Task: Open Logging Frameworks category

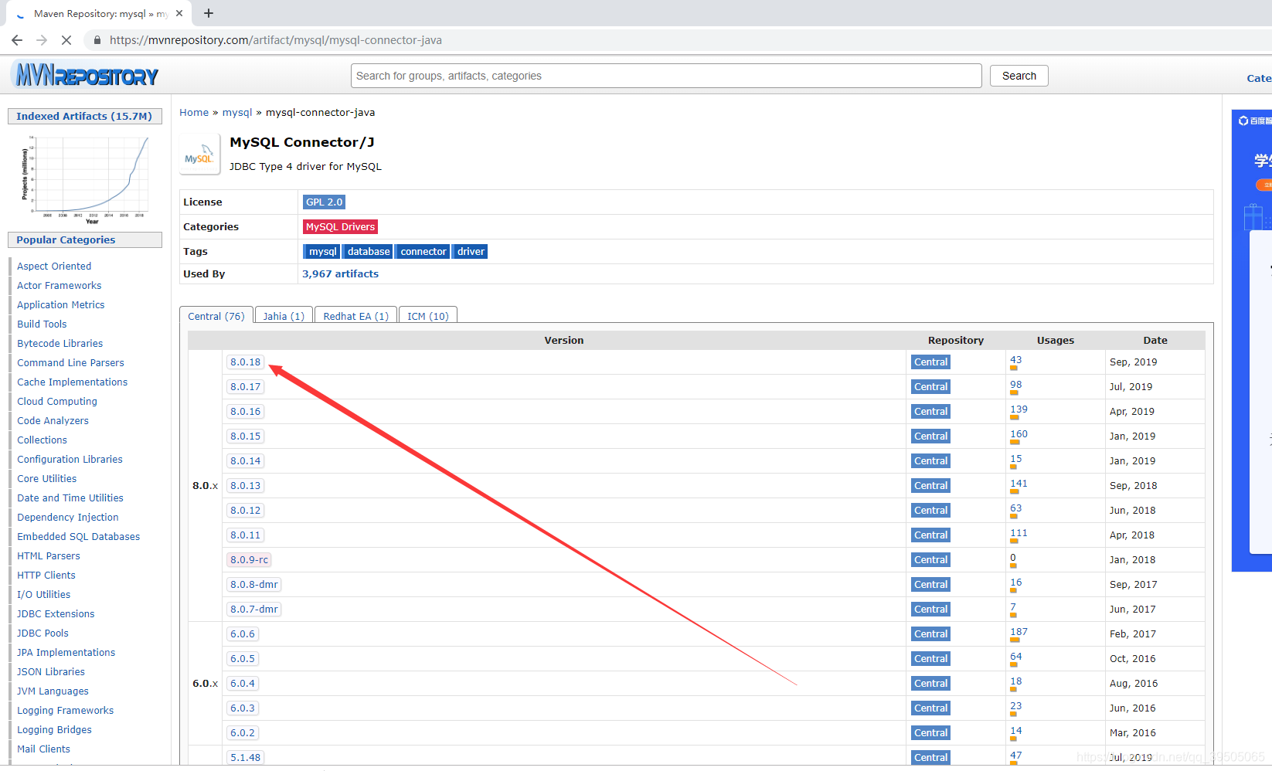Action: (x=65, y=710)
